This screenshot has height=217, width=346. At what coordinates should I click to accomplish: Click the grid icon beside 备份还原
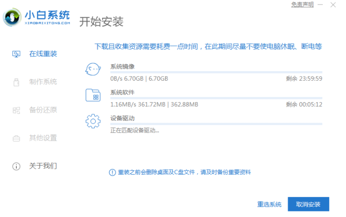[16, 110]
